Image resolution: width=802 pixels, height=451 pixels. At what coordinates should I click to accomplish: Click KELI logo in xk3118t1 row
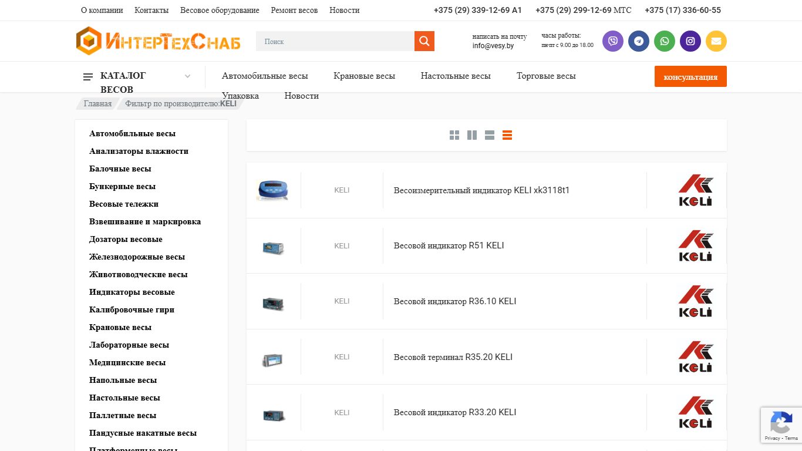[x=696, y=190]
